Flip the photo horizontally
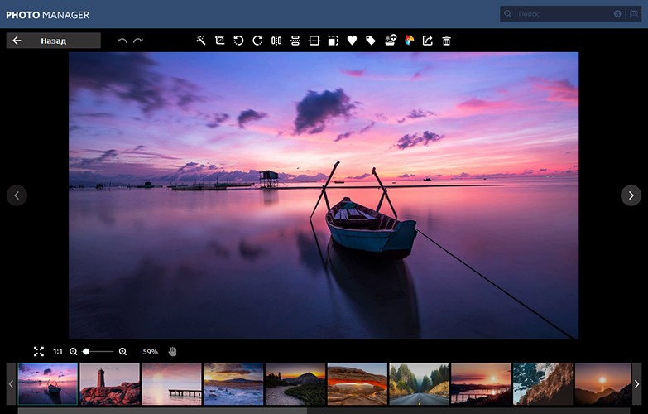Screen dimensions: 648x414 point(276,40)
